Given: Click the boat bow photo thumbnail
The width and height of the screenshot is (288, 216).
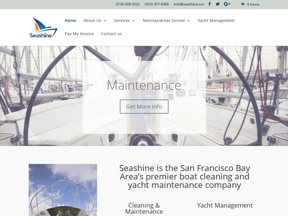Looking at the screenshot, I should tap(63, 190).
